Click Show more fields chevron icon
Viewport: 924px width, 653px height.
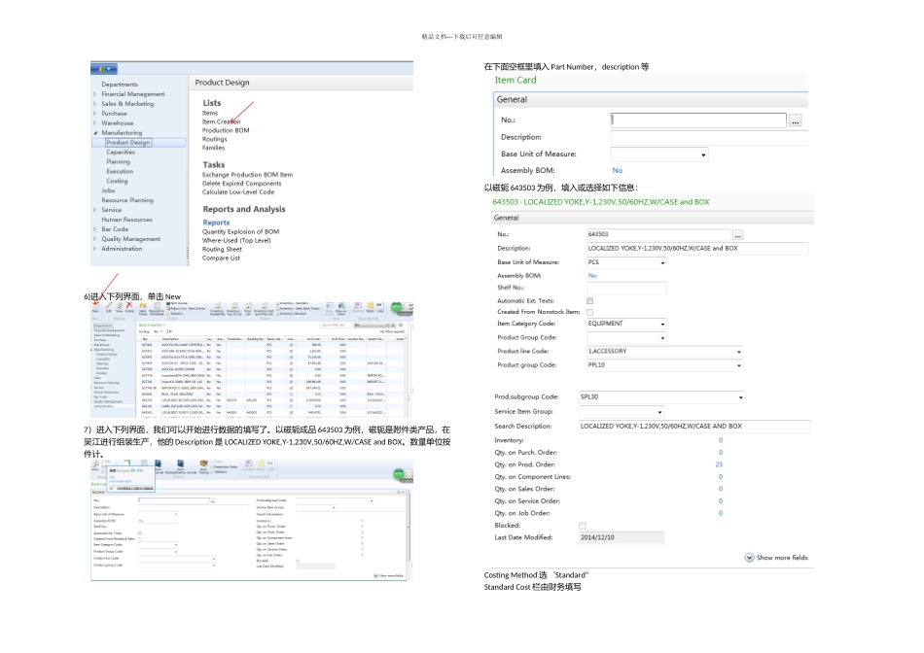click(749, 558)
